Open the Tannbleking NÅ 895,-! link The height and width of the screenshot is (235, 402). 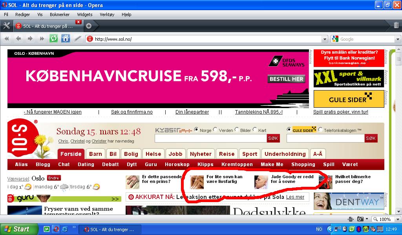pos(259,112)
